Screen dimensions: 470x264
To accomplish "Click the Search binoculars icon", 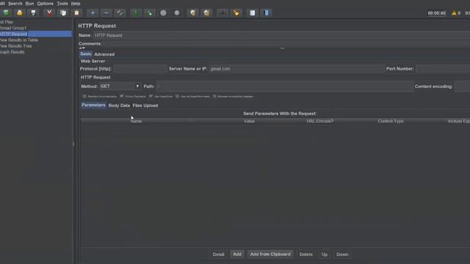I will point(223,13).
